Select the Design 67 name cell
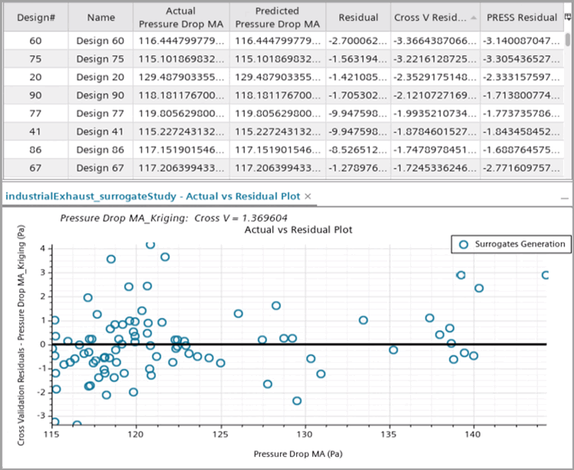 (x=100, y=168)
